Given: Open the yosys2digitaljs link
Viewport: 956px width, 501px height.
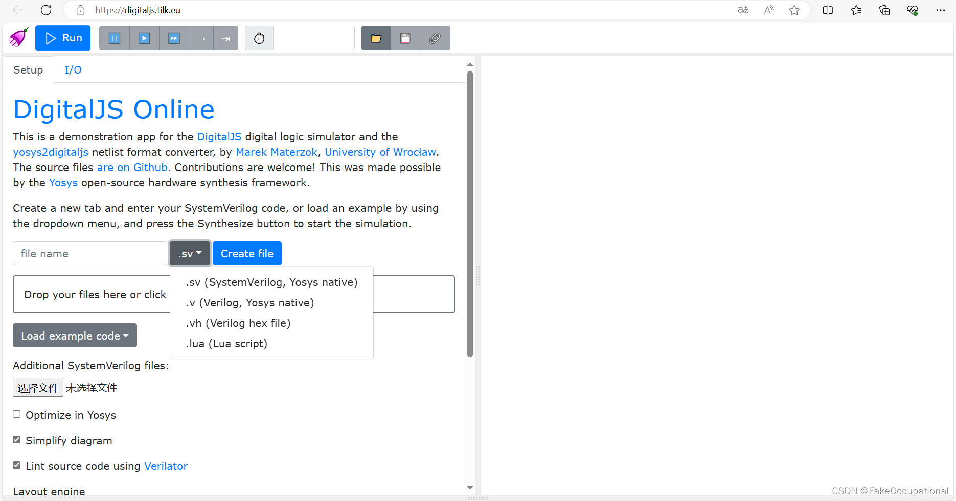Looking at the screenshot, I should click(x=51, y=152).
